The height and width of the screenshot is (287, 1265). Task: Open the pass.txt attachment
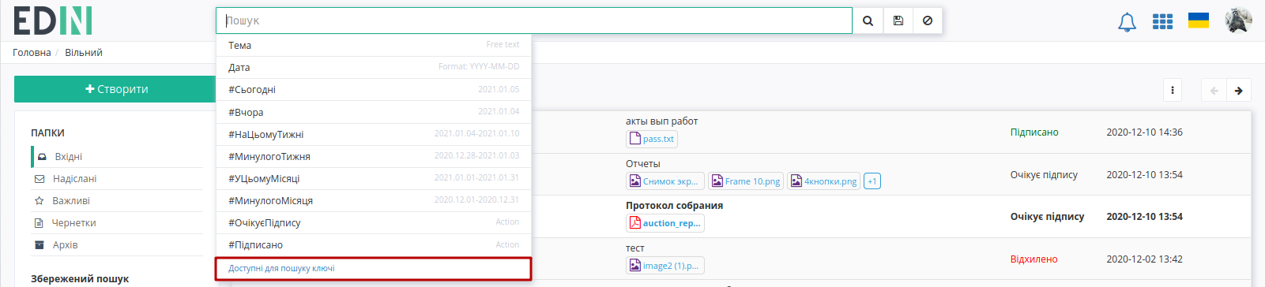coord(652,139)
